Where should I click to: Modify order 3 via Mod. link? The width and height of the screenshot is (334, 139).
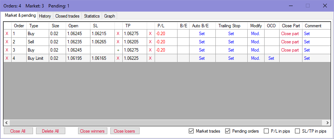click(x=256, y=50)
